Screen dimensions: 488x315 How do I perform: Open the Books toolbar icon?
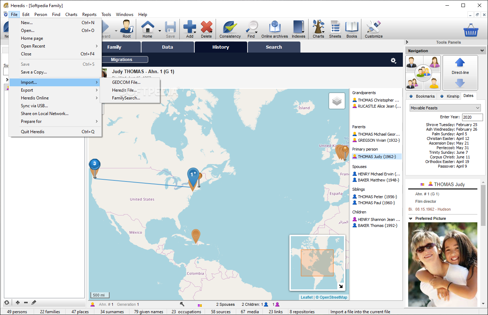tap(352, 29)
